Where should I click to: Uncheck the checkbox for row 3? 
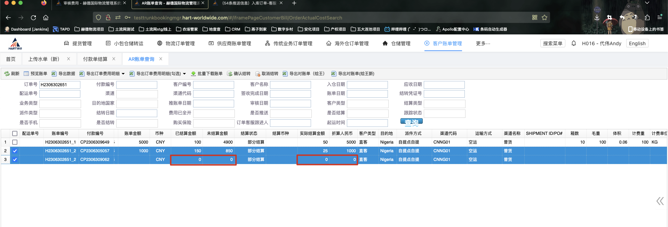pos(15,160)
